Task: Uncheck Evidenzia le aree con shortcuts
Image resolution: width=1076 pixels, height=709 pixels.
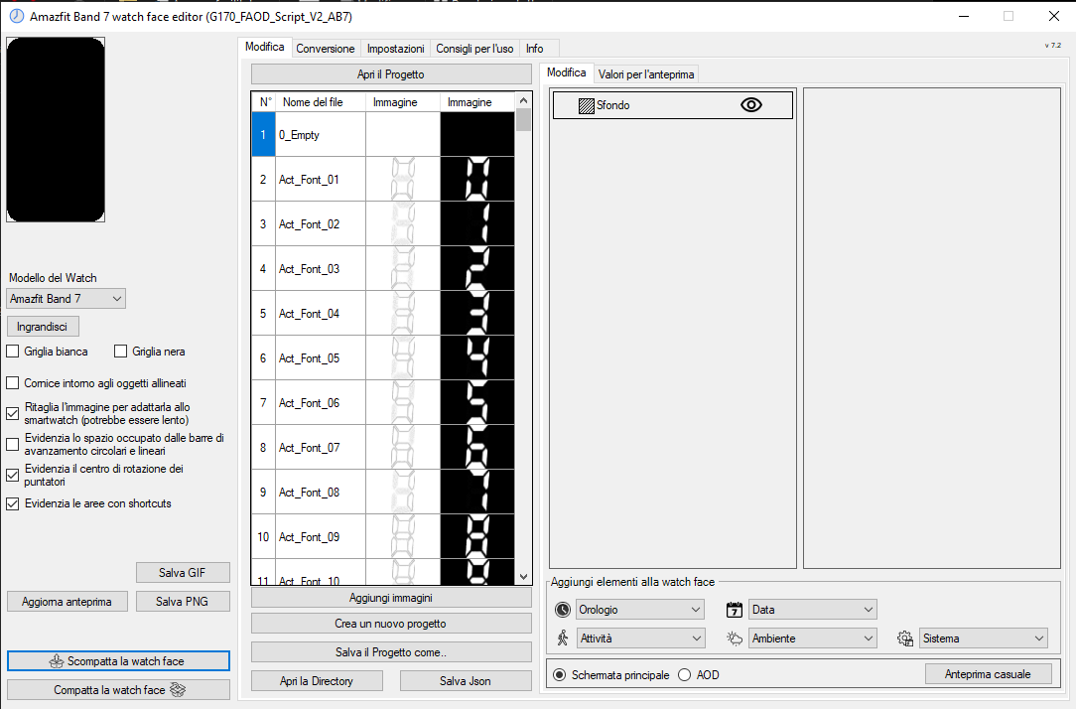Action: point(12,503)
